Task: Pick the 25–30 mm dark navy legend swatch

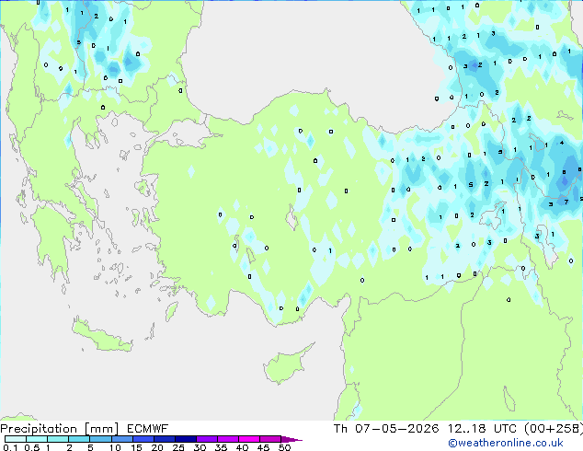Action: point(186,439)
